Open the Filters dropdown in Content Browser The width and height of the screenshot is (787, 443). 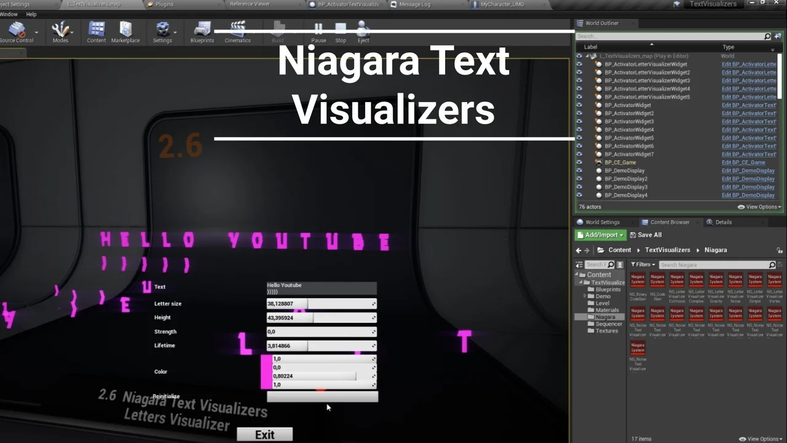coord(643,265)
